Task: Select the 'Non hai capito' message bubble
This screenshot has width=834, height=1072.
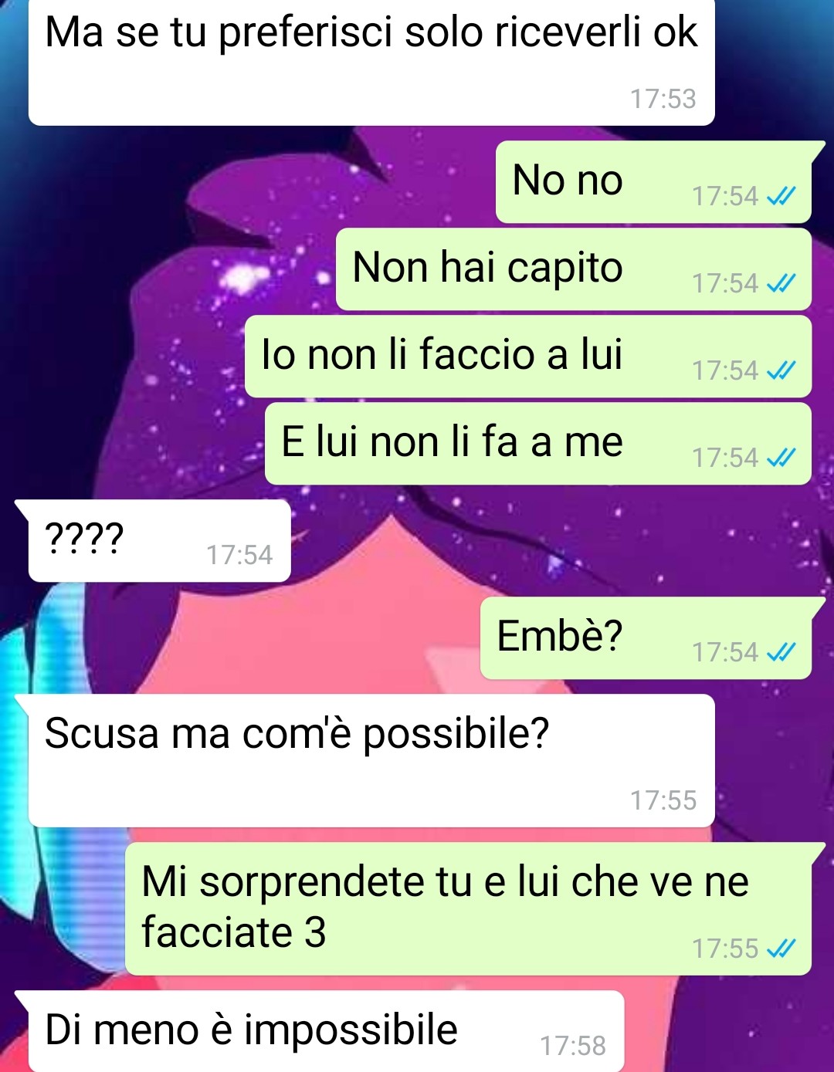Action: 574,269
